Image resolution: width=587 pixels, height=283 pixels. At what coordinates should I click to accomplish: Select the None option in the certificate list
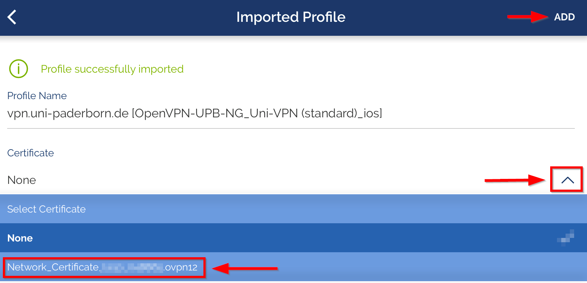[20, 238]
